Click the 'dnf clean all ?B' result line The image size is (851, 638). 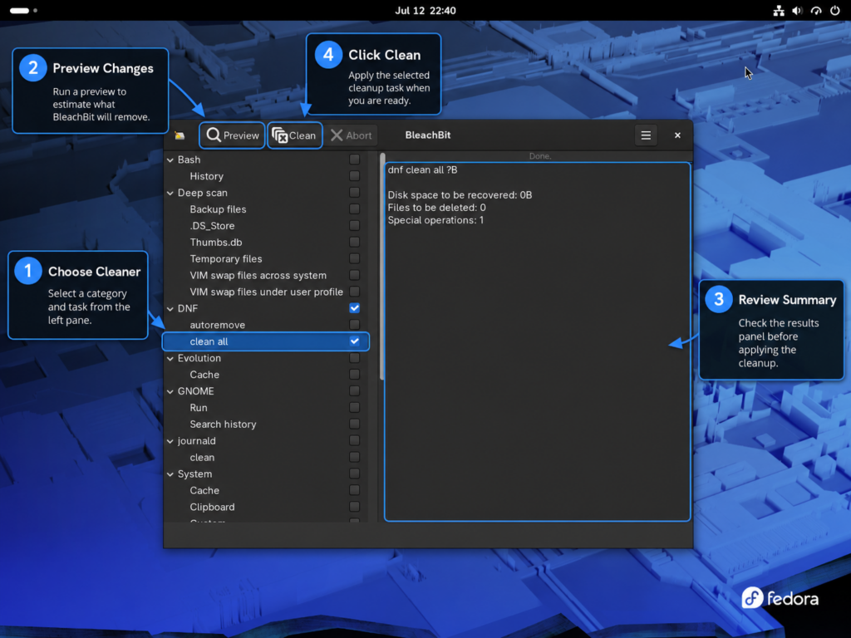(422, 169)
